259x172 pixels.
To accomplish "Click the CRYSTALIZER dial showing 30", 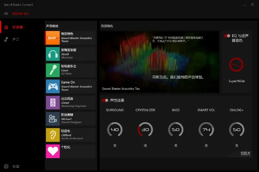I will coord(145,129).
